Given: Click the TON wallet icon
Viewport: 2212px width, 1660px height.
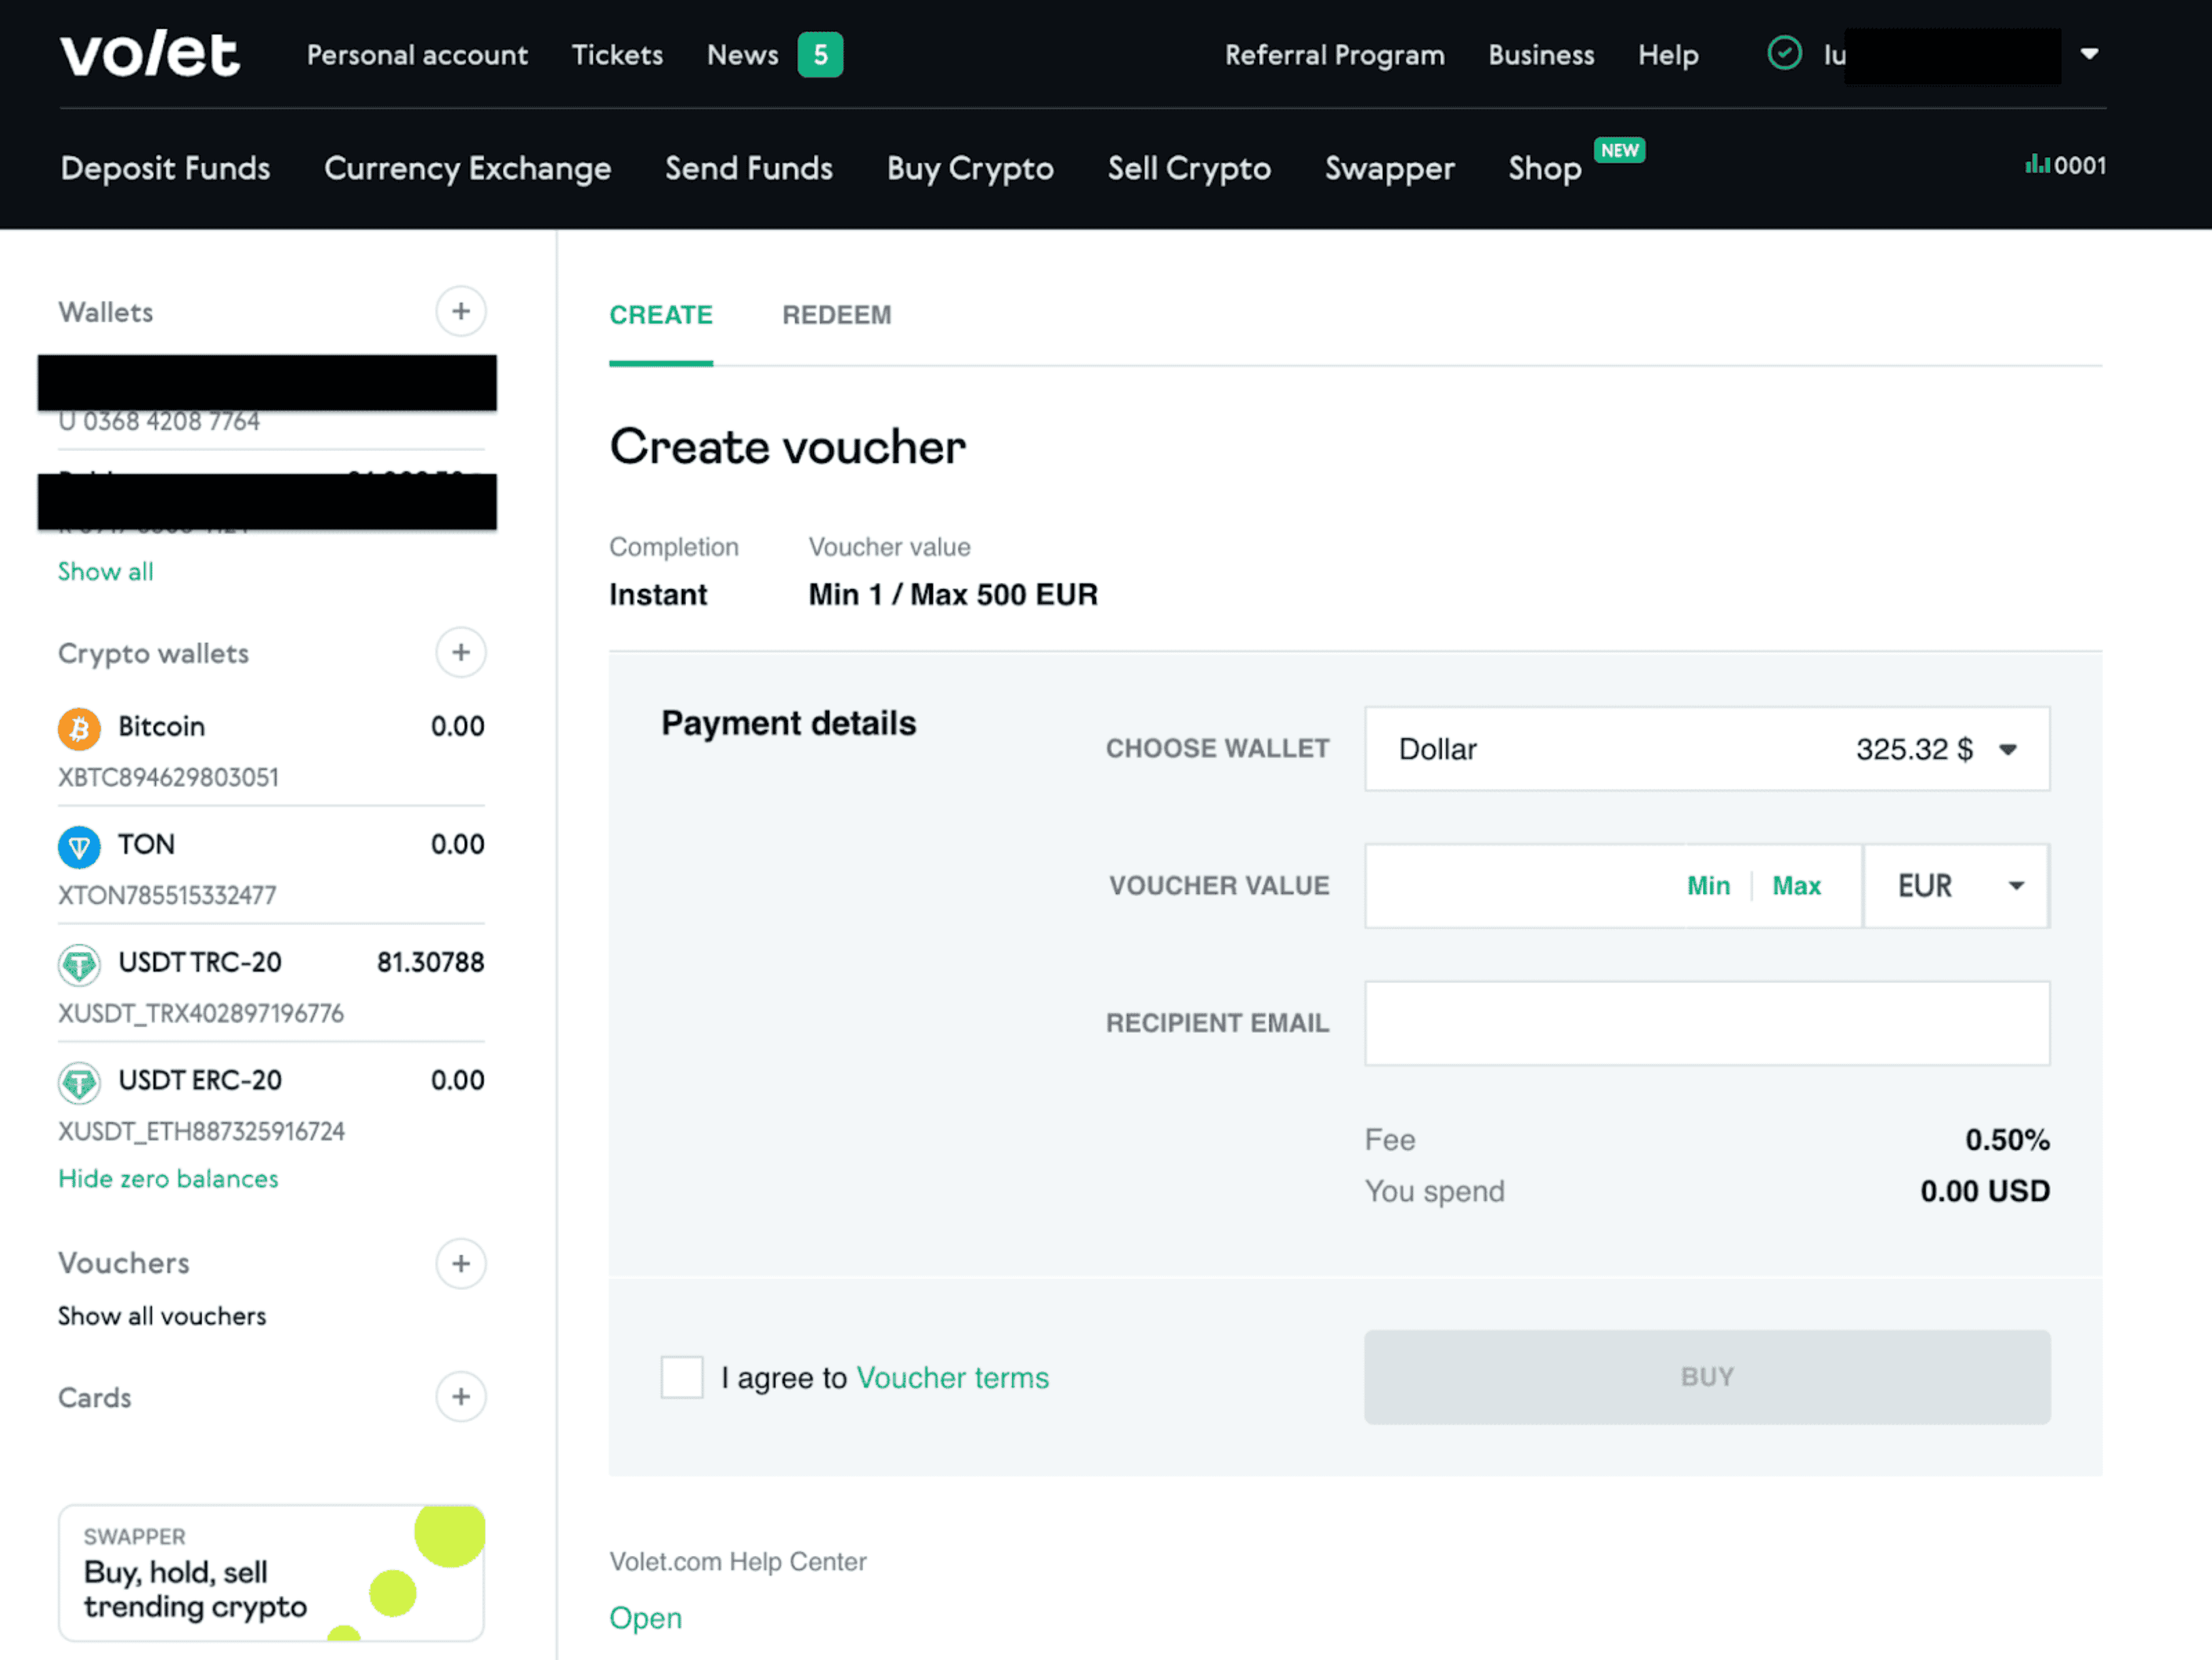Looking at the screenshot, I should point(79,846).
